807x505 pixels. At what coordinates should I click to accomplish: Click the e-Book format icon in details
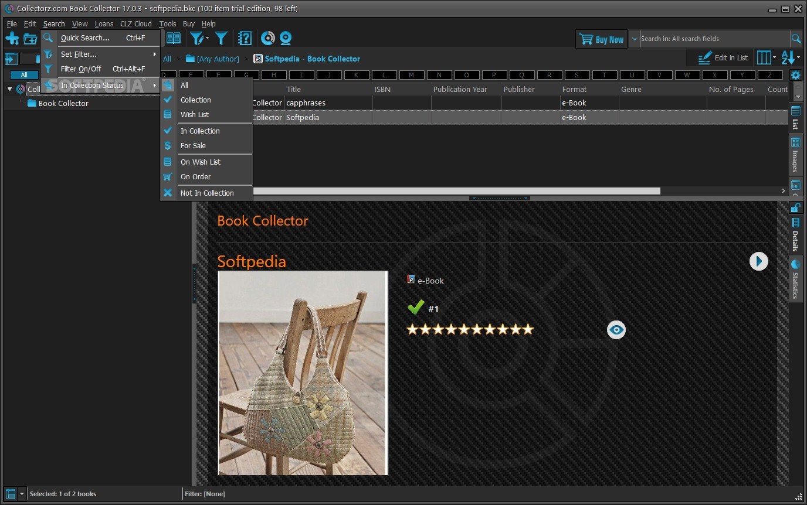click(x=411, y=279)
